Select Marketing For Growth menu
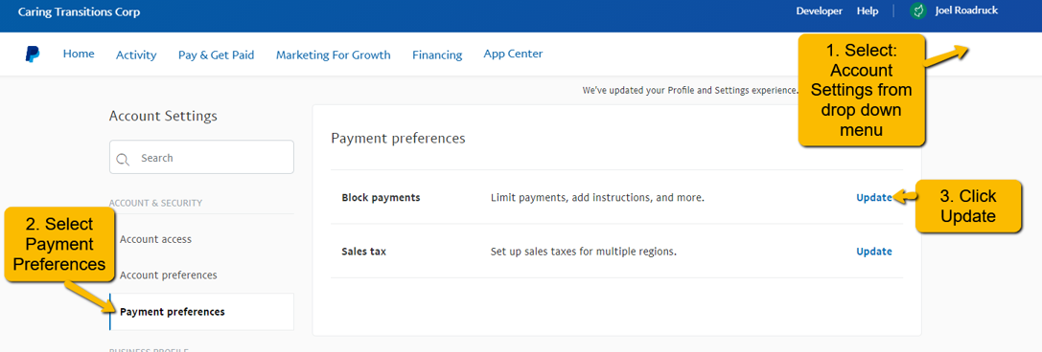Screen dimensions: 1042x352 tap(333, 55)
